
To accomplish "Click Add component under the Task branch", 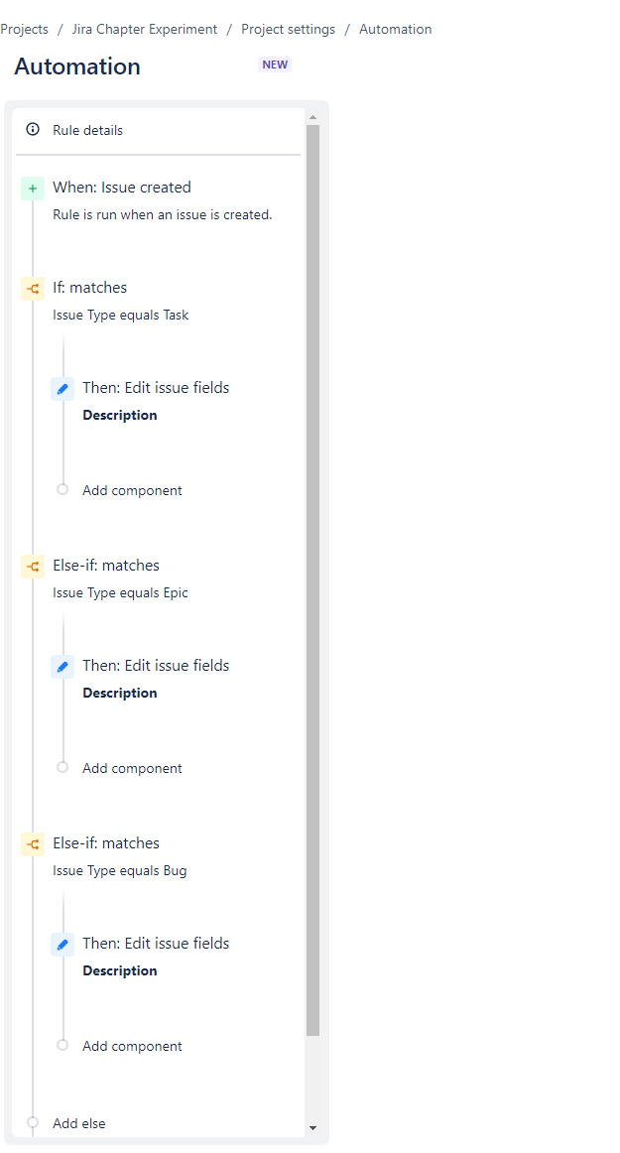I will 132,490.
